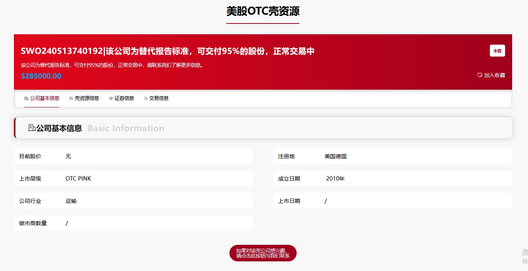The width and height of the screenshot is (528, 271).
Task: Click the building icon in Basic Information header
Action: tap(32, 128)
